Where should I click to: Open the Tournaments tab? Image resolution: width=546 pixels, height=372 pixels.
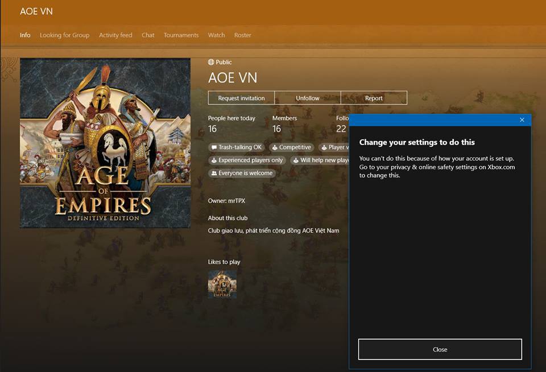point(181,35)
